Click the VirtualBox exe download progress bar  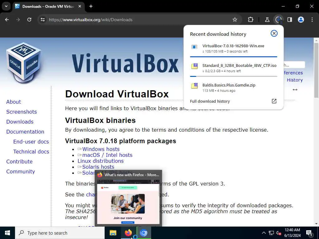[x=234, y=57]
